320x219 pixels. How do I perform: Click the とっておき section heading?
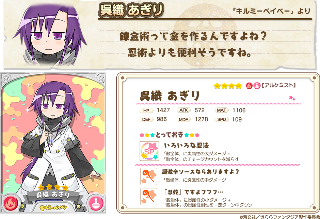click(170, 135)
